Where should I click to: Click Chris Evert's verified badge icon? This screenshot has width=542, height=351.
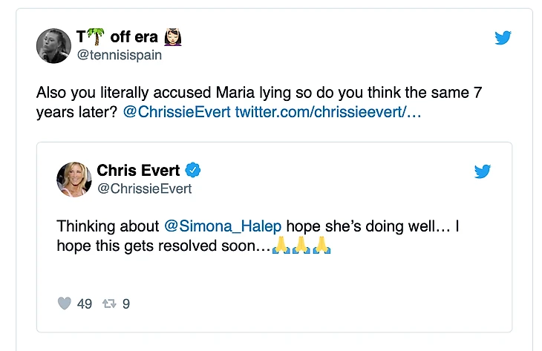point(193,171)
